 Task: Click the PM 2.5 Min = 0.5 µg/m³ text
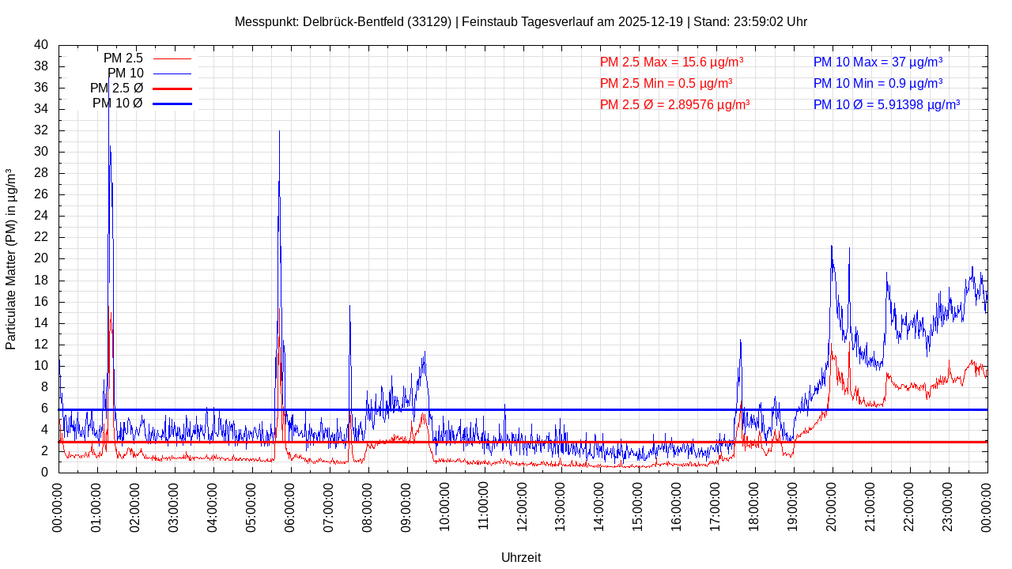(x=666, y=83)
